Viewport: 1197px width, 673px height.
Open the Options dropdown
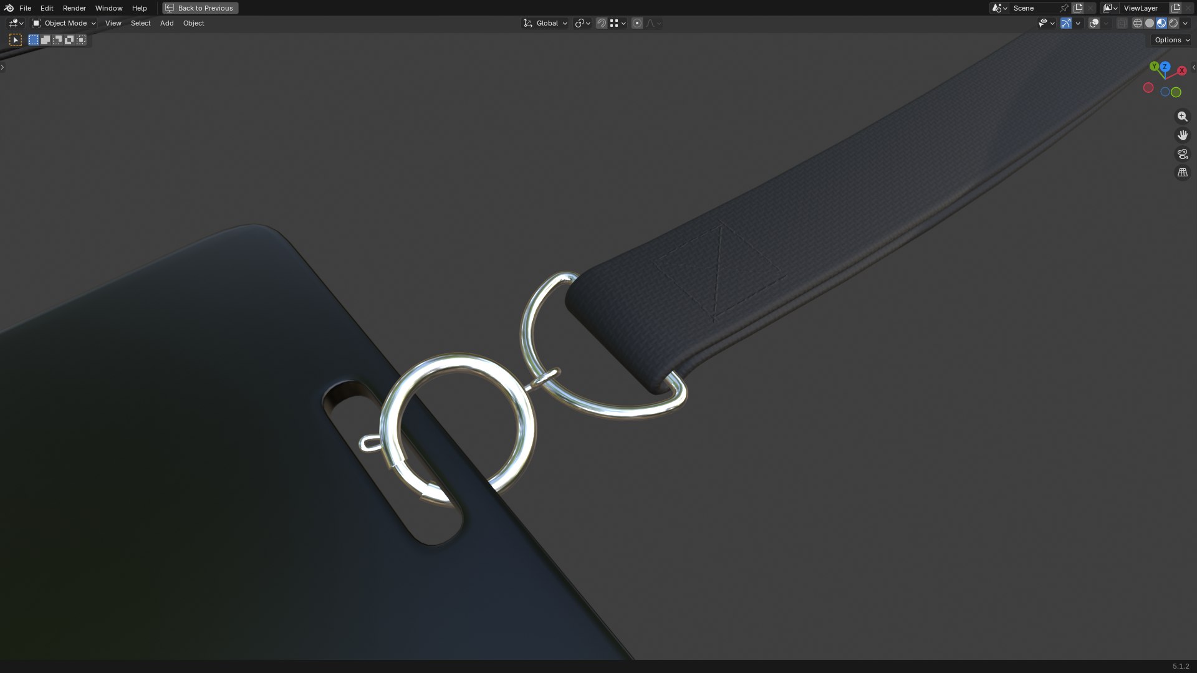coord(1172,40)
